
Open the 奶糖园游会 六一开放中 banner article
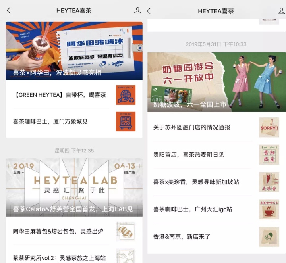217,82
